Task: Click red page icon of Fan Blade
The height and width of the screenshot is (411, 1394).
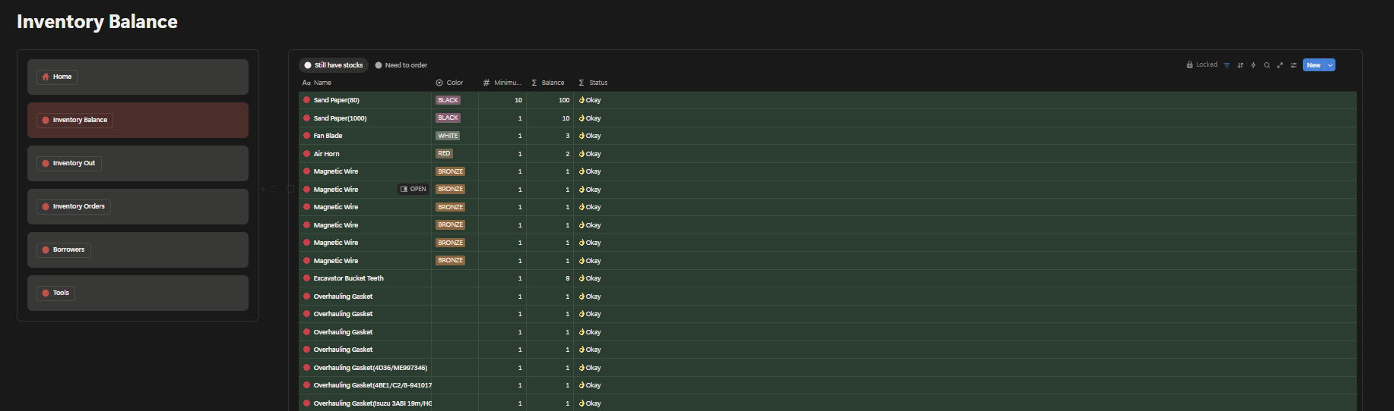Action: [307, 136]
